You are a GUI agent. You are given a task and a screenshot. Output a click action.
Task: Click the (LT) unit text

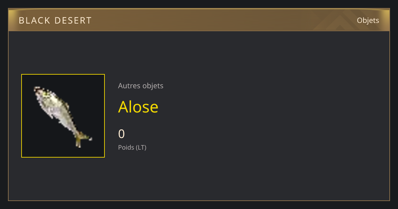141,147
